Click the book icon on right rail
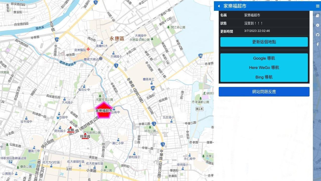This screenshot has width=321, height=181. tap(317, 16)
